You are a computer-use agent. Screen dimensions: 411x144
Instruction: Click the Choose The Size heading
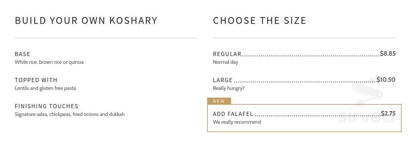(x=260, y=20)
